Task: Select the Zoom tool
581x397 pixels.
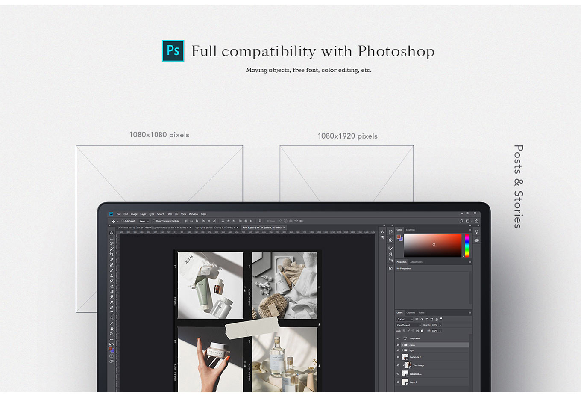Action: tap(112, 334)
